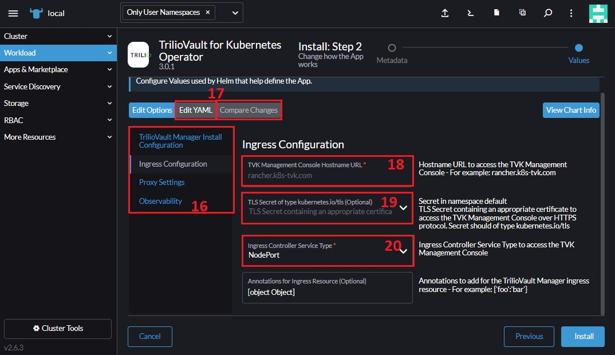This screenshot has height=355, width=615.
Task: Open the resource search magnifier icon
Action: point(548,13)
